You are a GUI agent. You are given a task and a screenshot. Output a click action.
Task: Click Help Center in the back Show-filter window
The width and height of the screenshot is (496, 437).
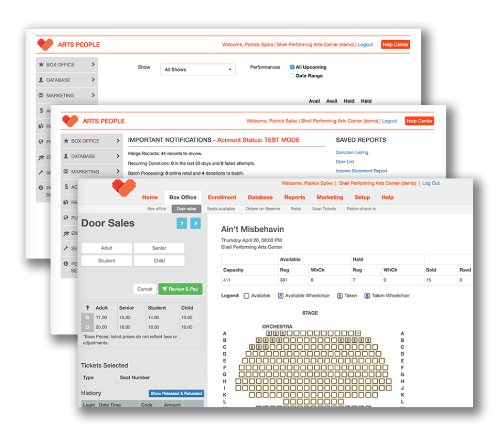pos(395,44)
